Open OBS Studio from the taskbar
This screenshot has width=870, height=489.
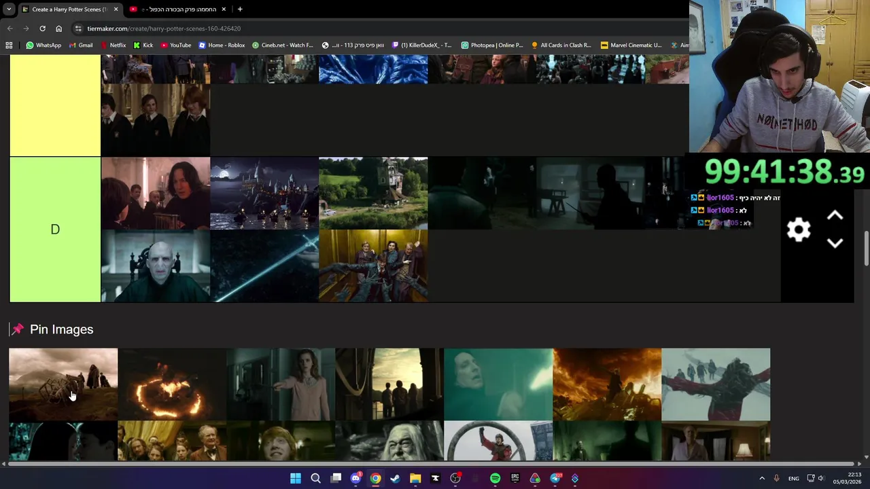point(455,478)
